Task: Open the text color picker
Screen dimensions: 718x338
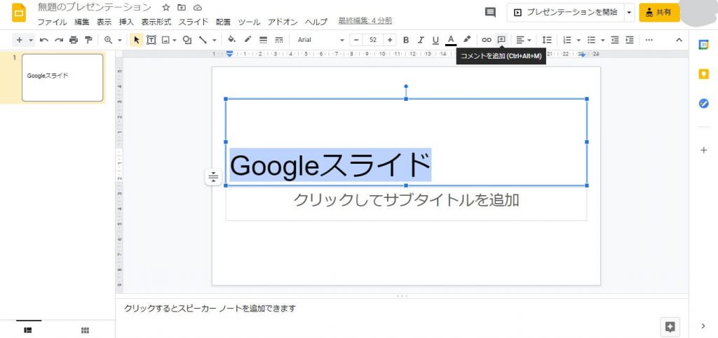Action: point(451,40)
